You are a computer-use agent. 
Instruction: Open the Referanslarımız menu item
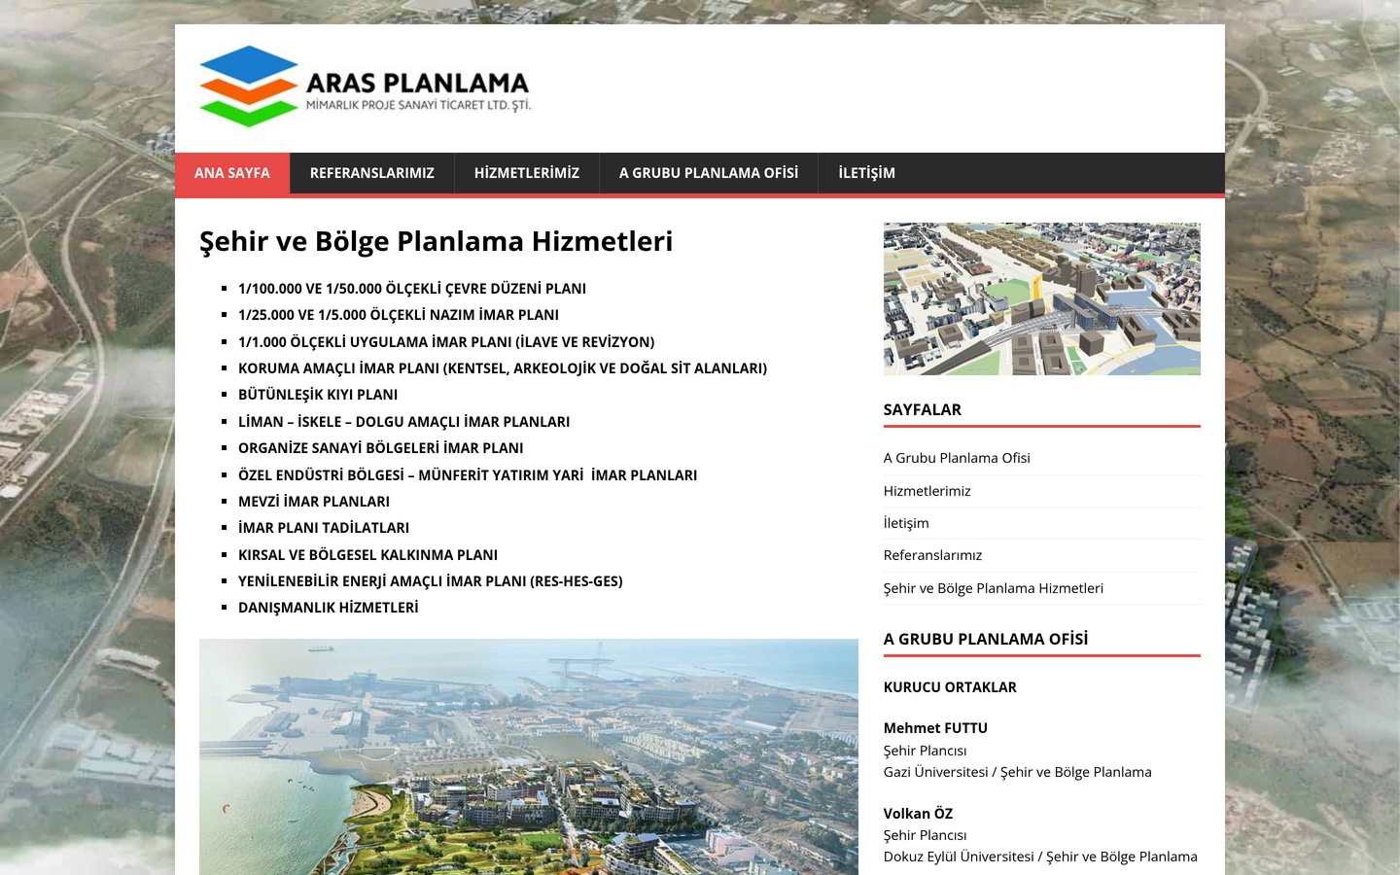pos(372,173)
